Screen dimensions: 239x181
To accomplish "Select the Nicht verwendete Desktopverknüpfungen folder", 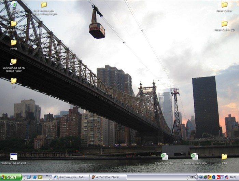I will (44, 5).
